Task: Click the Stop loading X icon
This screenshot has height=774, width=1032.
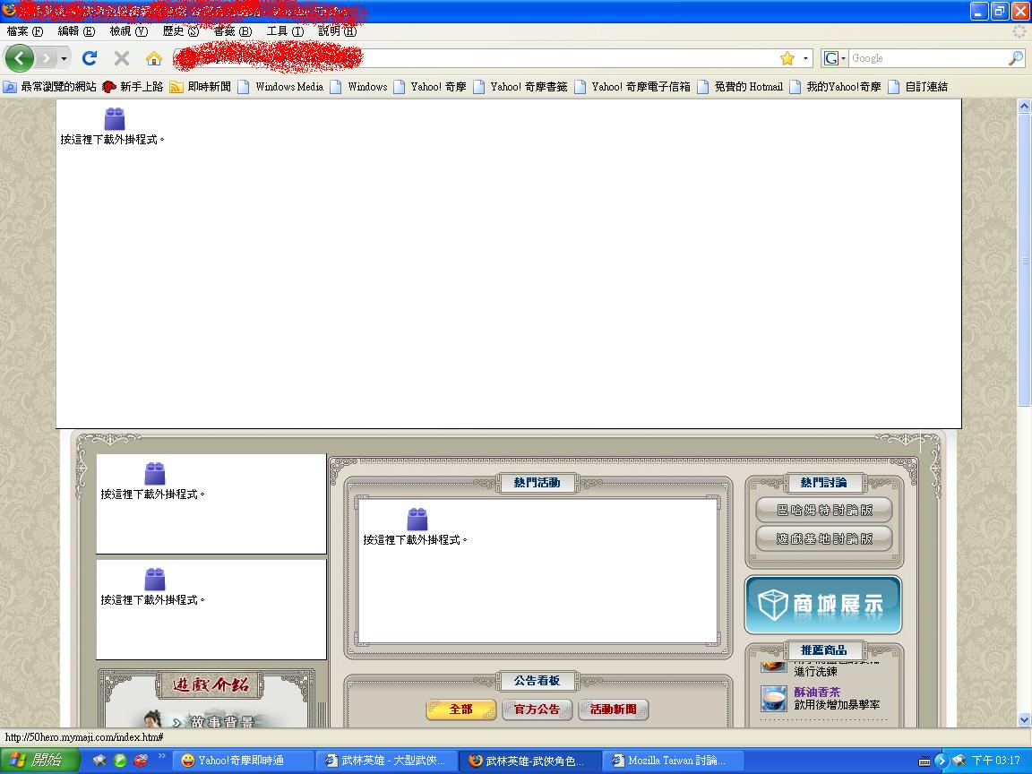Action: tap(122, 58)
